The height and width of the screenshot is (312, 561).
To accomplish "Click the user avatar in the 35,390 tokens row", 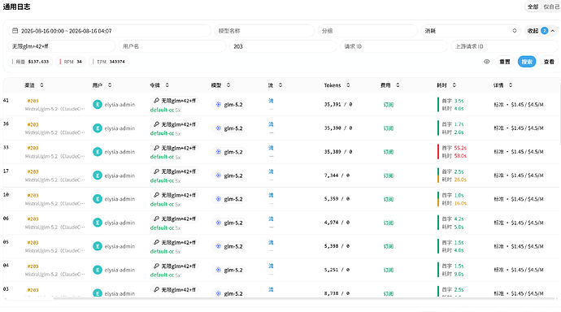I will click(x=98, y=128).
